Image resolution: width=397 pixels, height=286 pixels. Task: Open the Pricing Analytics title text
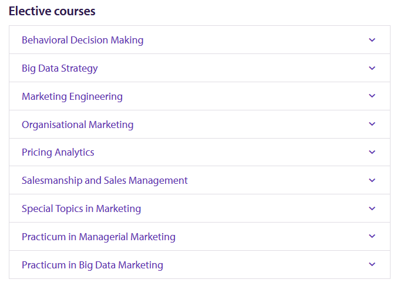coord(58,152)
